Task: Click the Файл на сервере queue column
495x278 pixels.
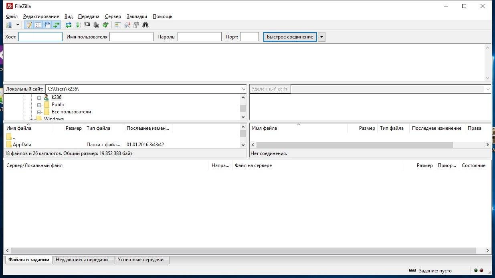Action: (317, 165)
